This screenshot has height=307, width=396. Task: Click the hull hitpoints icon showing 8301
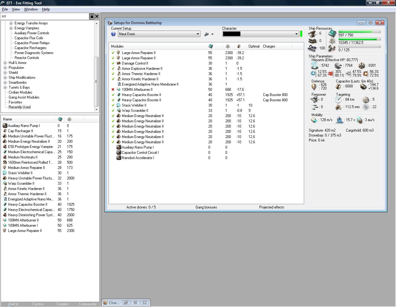362,66
